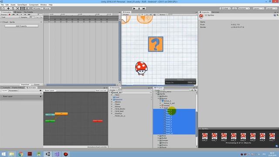Go to last keyframe in Animation
279x157 pixels.
click(29, 14)
